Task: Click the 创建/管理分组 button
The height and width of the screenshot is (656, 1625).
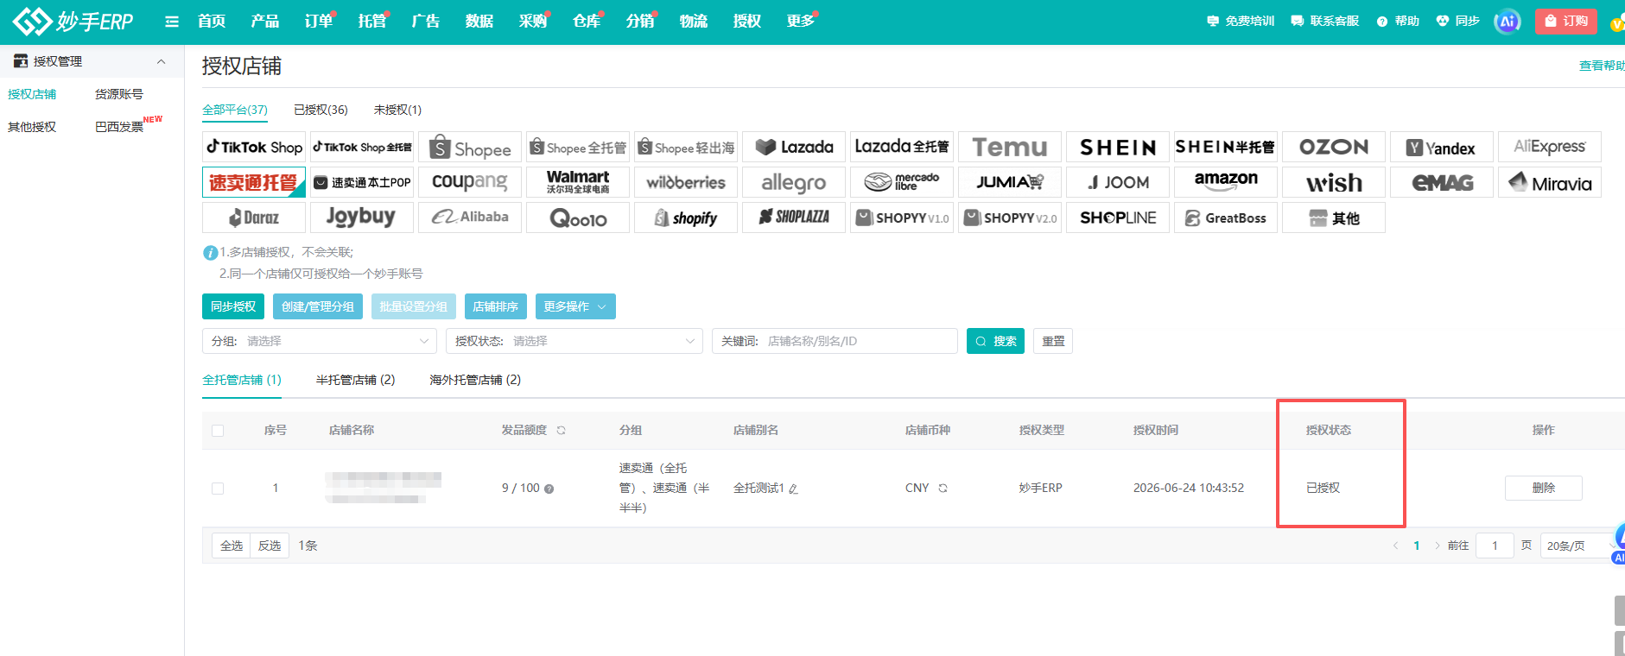Action: [x=318, y=306]
